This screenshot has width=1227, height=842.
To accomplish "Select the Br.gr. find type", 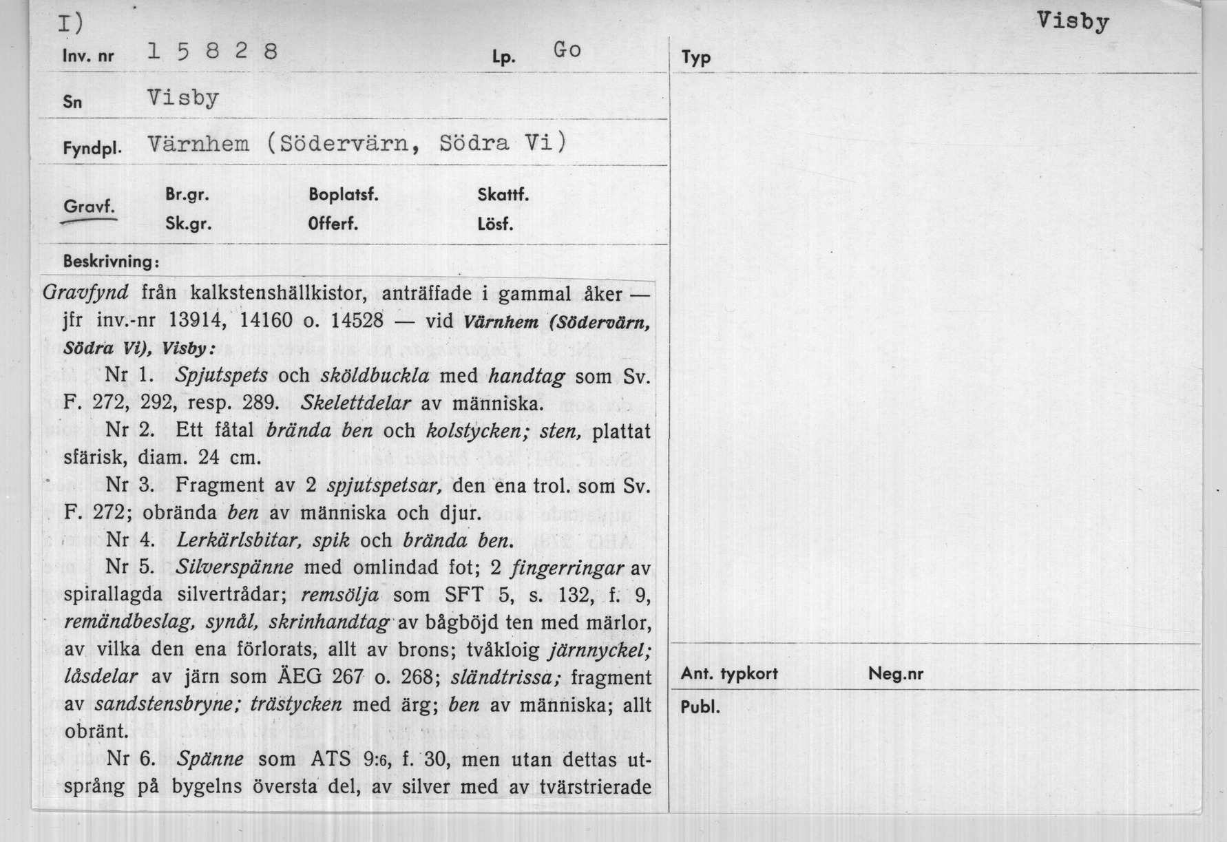I will click(x=187, y=196).
